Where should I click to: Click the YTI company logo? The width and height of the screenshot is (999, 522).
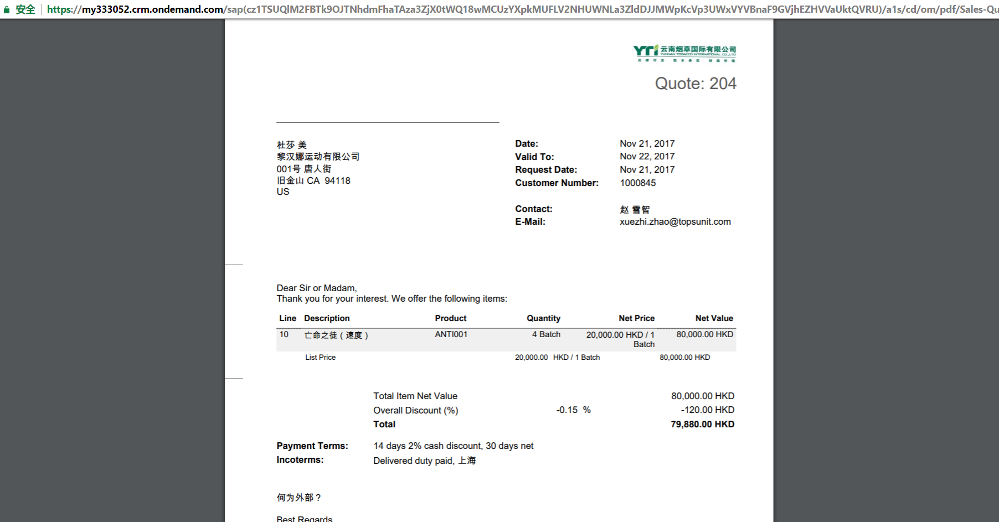684,53
